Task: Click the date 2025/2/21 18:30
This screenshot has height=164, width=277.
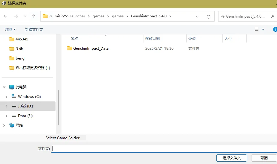Action: 159,48
